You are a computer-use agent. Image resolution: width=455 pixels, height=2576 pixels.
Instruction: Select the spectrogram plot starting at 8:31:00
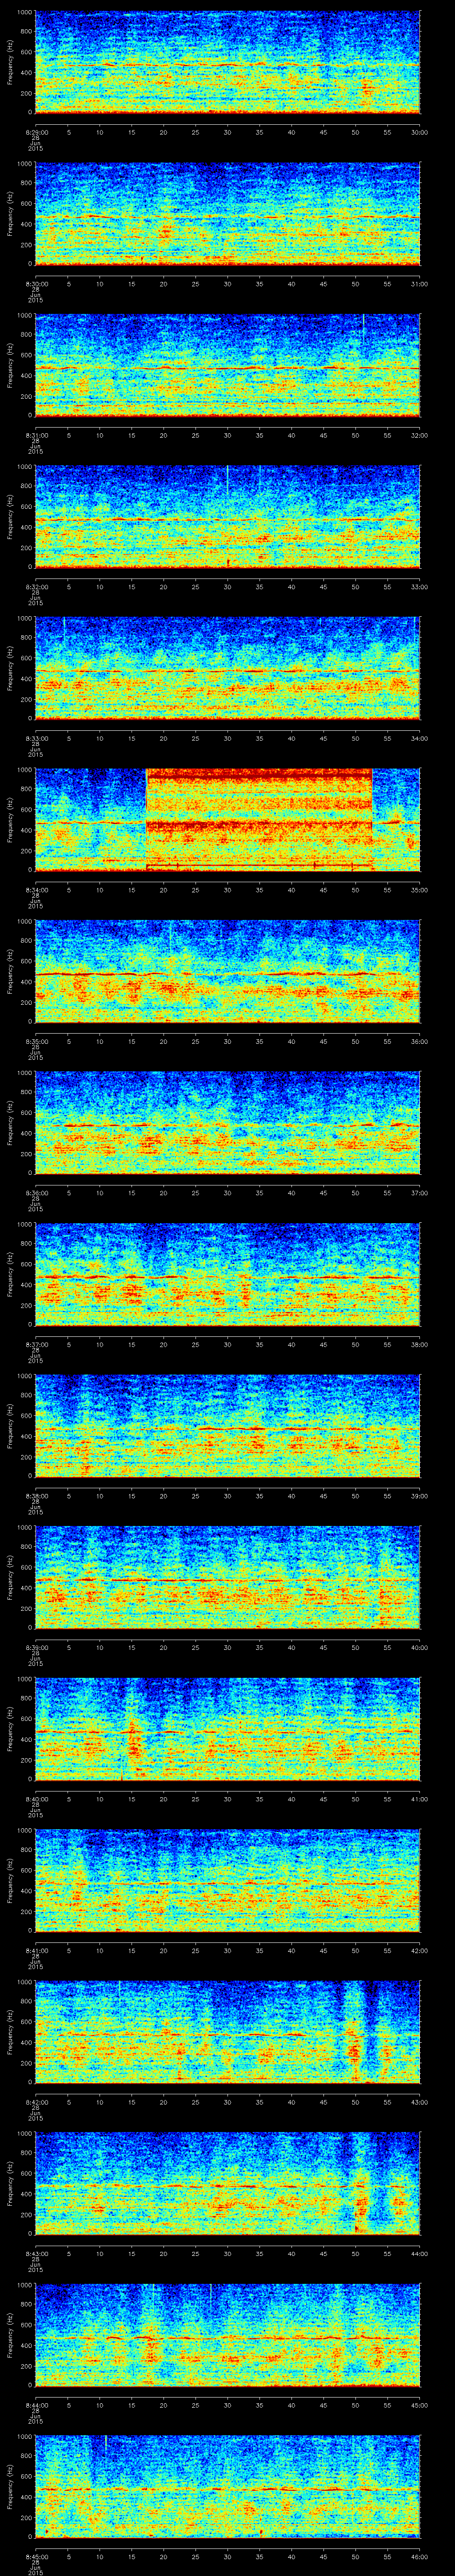point(227,364)
